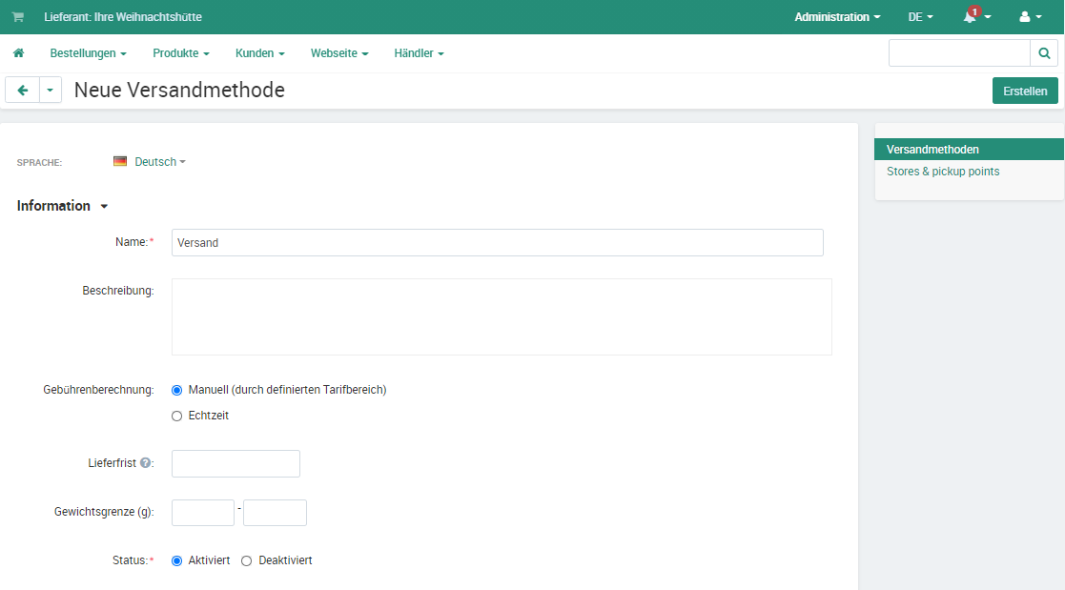The height and width of the screenshot is (590, 1065).
Task: Open the dropdown next to back arrow
Action: [51, 90]
